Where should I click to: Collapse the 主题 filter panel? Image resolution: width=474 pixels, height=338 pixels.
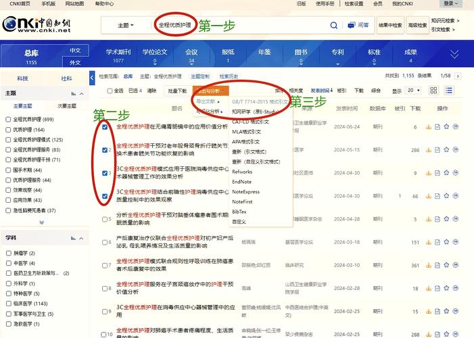pyautogui.click(x=82, y=94)
